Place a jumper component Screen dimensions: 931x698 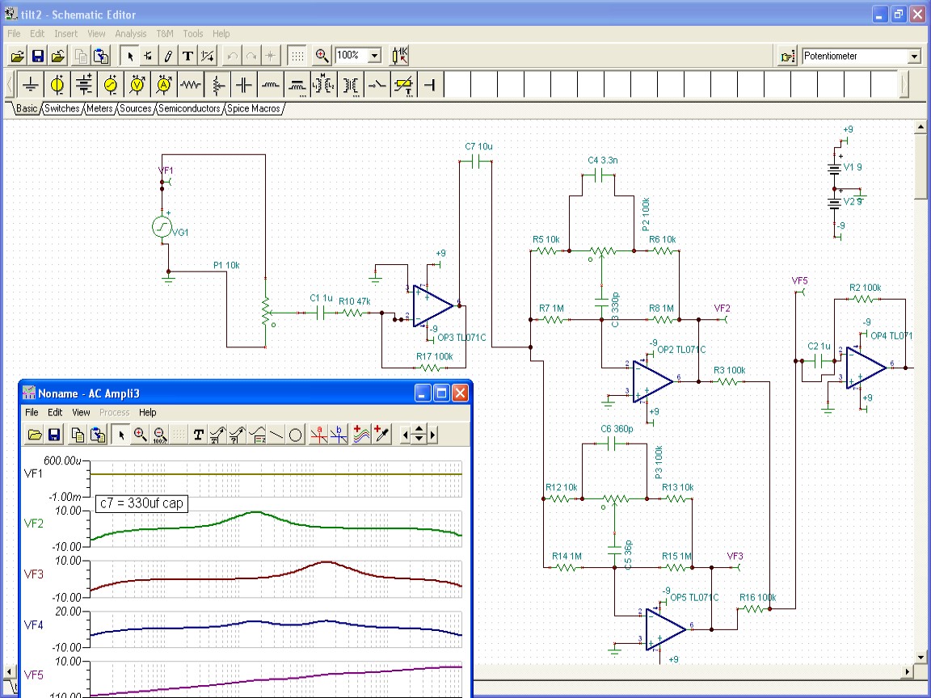click(x=431, y=85)
